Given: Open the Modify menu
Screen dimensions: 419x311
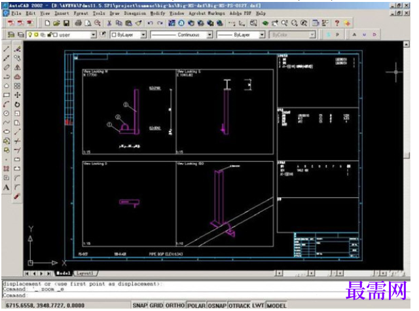Looking at the screenshot, I should click(x=157, y=13).
